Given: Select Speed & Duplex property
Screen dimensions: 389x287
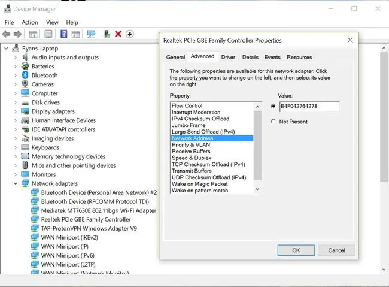Looking at the screenshot, I should point(212,158).
